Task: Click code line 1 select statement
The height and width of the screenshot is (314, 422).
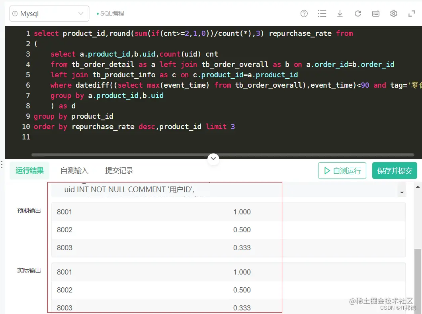Action: click(193, 33)
